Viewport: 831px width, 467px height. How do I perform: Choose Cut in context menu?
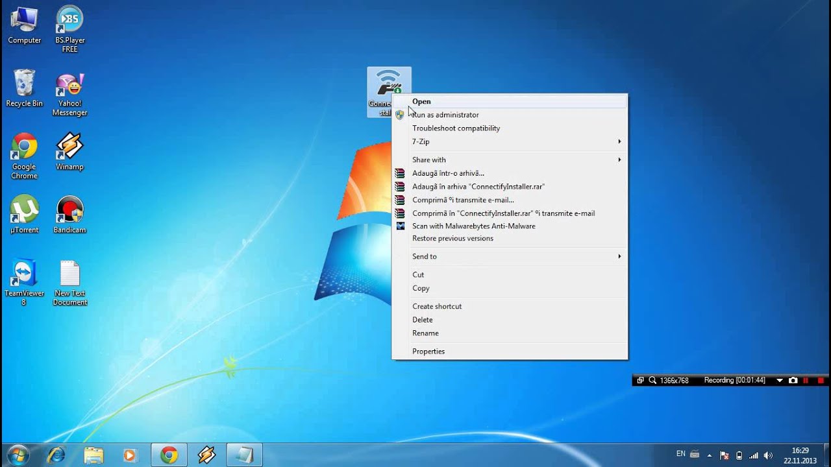point(510,274)
